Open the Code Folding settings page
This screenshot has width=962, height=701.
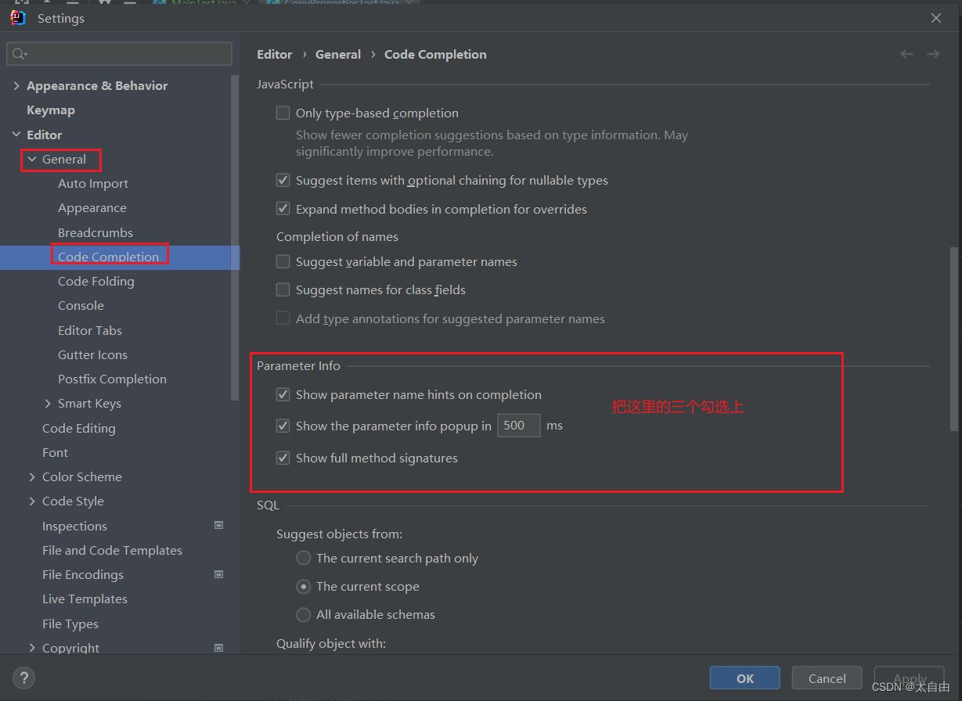(95, 281)
